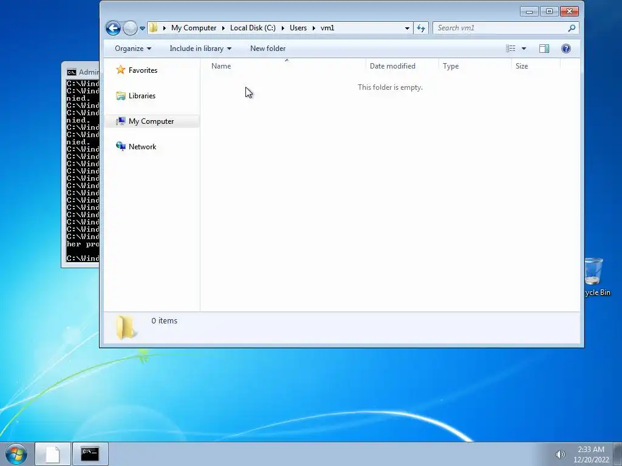
Task: Switch to command prompt taskbar button
Action: tap(90, 454)
